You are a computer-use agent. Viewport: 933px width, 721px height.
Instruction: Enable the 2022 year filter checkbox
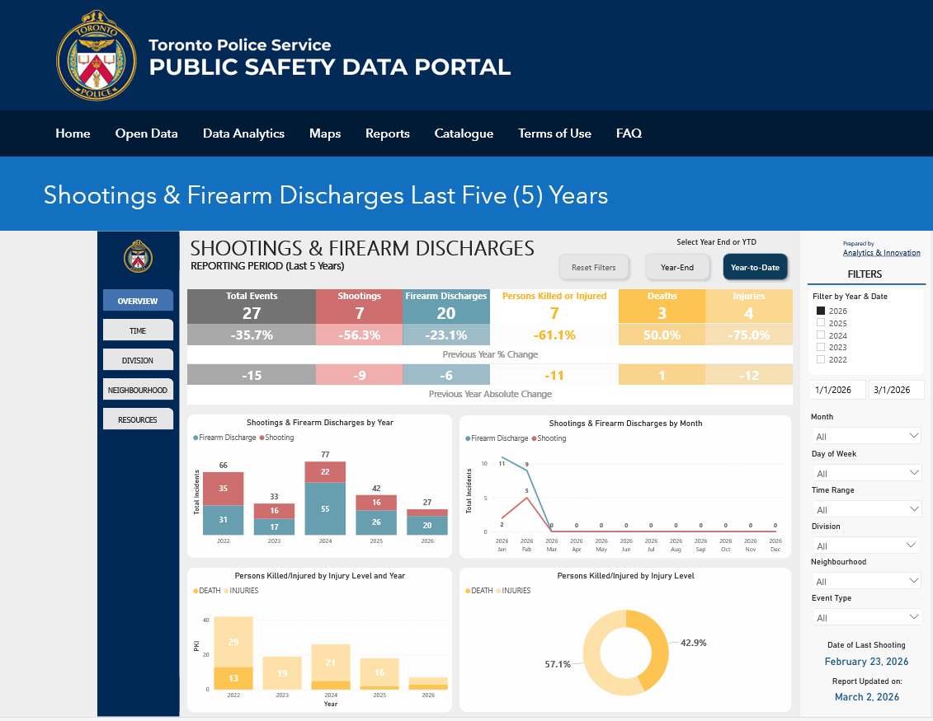coord(821,359)
